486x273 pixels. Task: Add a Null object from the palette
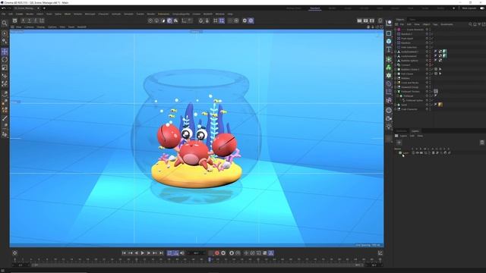[389, 23]
